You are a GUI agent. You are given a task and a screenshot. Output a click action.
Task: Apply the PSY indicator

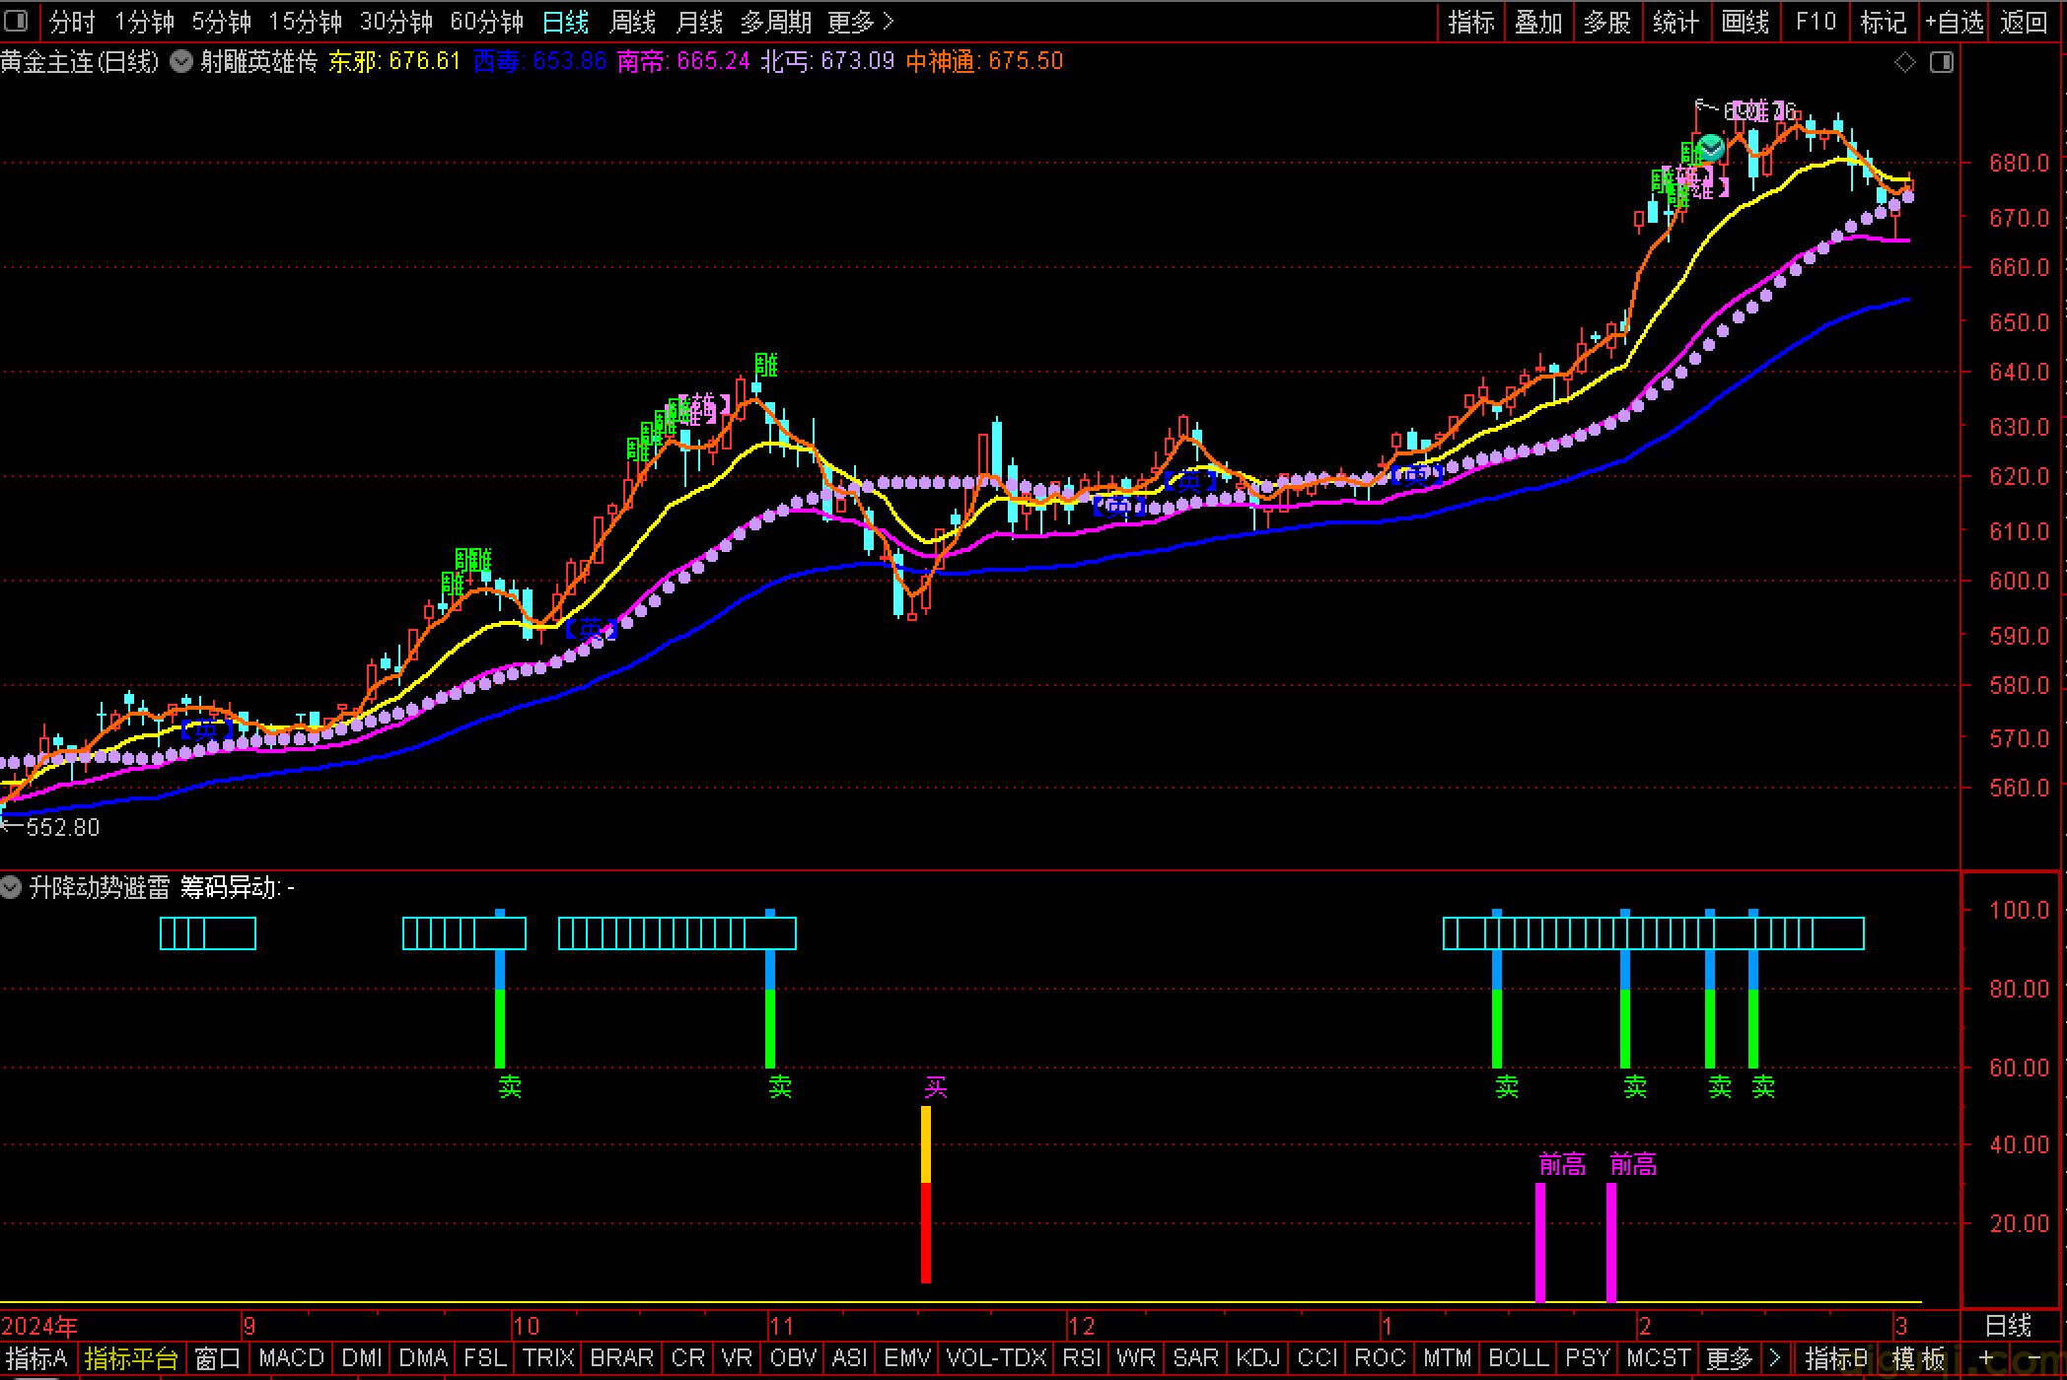tap(1588, 1358)
